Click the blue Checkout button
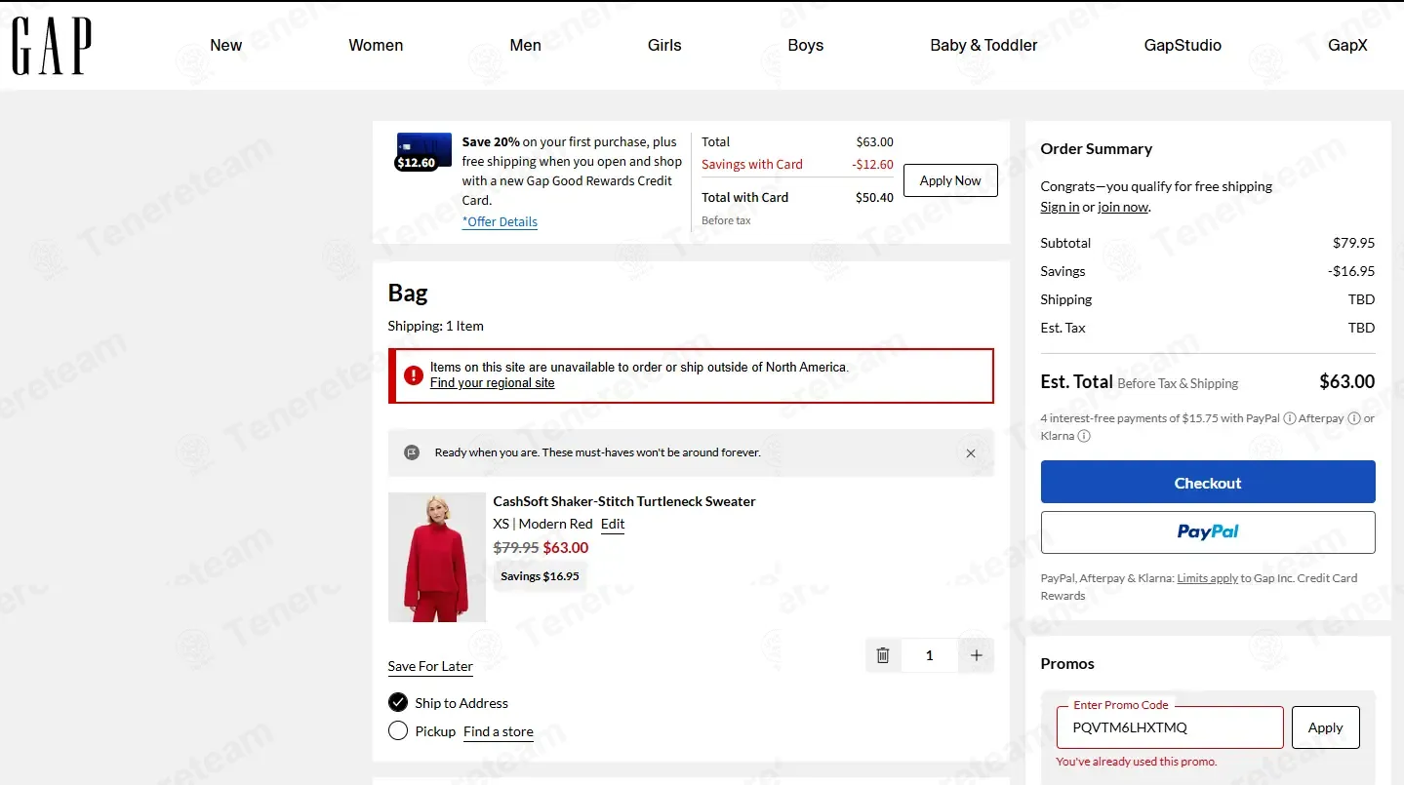Screen dimensions: 1404x785 1208,483
